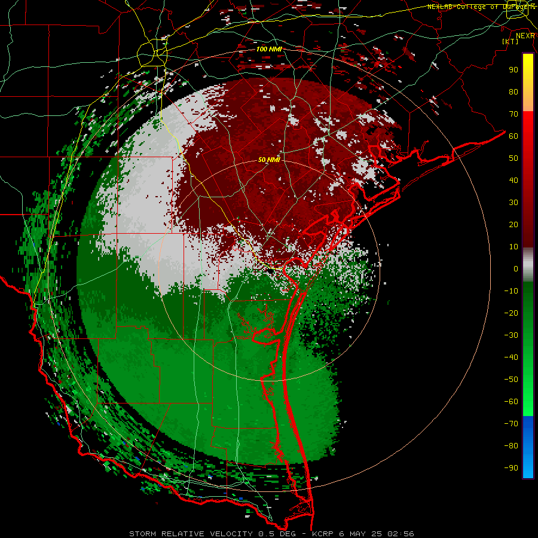Click the -30 value on color scale
538x538 pixels.
click(511, 335)
